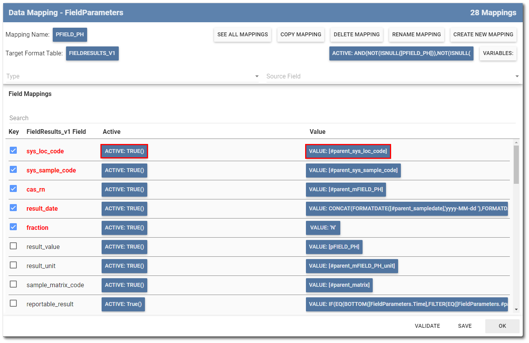Click RENAME MAPPING
This screenshot has height=343, width=529.
tap(416, 34)
